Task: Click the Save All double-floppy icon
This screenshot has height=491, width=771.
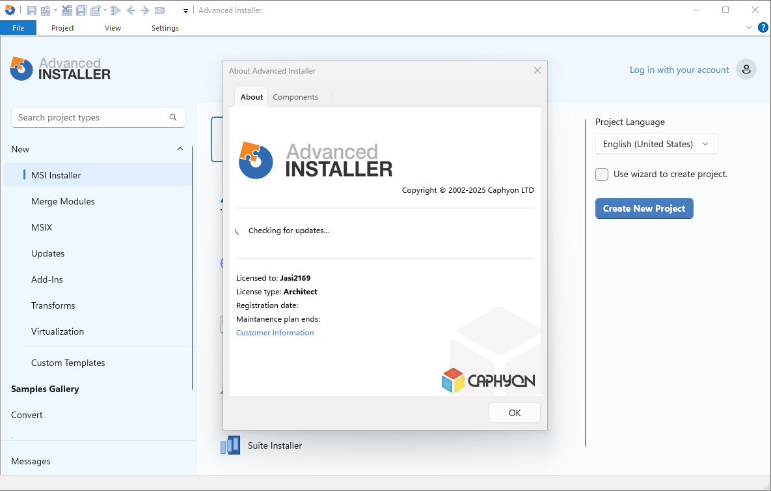Action: 81,10
